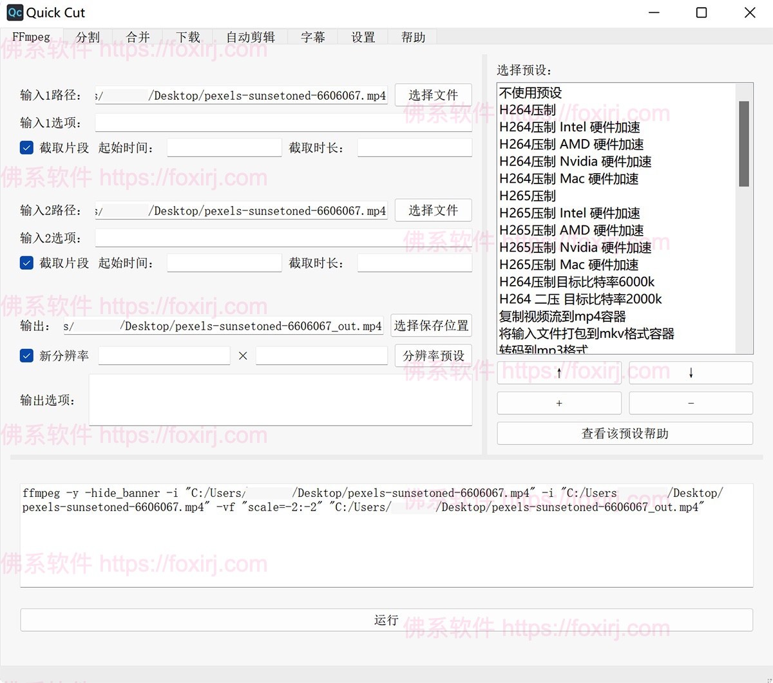Click the minus button to remove preset
The width and height of the screenshot is (773, 683).
691,403
